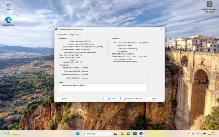Open the Wejście tab

tap(78, 35)
